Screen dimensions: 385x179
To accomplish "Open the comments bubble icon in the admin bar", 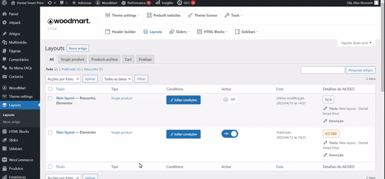I will (x=62, y=3).
